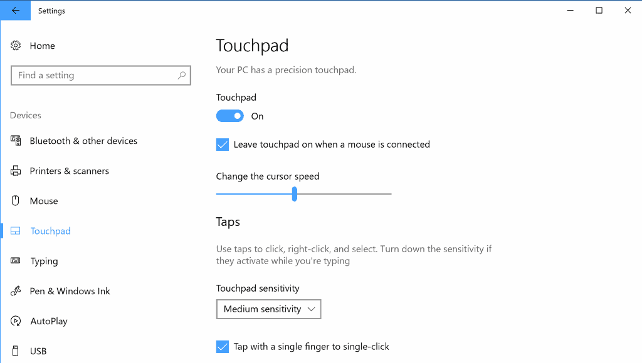Select the Typing keyboard icon
The image size is (642, 363).
(x=16, y=261)
